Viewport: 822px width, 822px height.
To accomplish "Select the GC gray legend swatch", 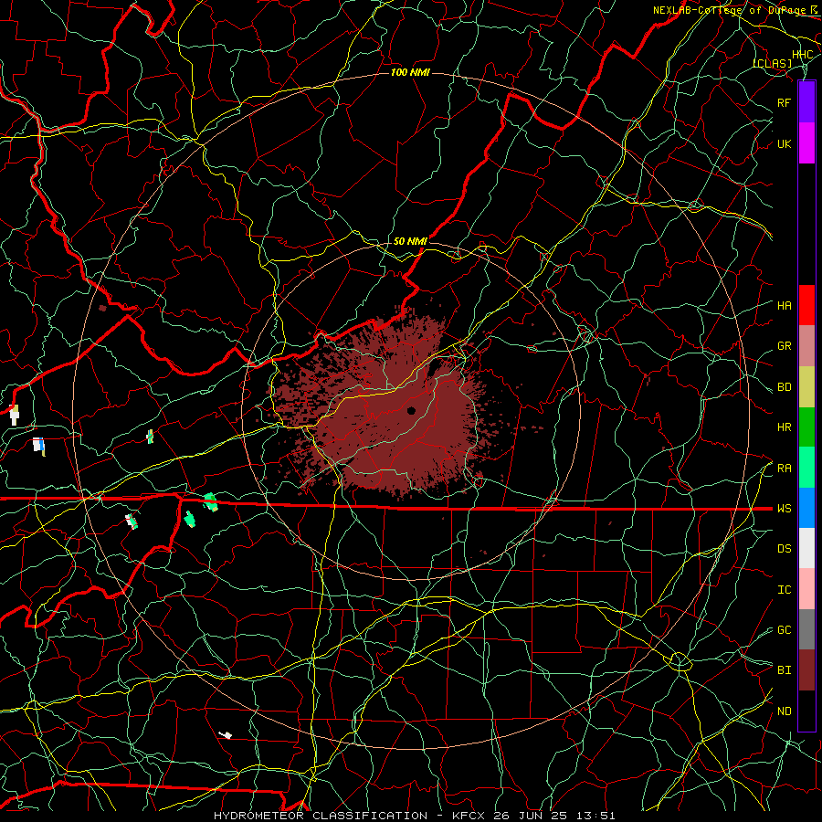I will (806, 629).
